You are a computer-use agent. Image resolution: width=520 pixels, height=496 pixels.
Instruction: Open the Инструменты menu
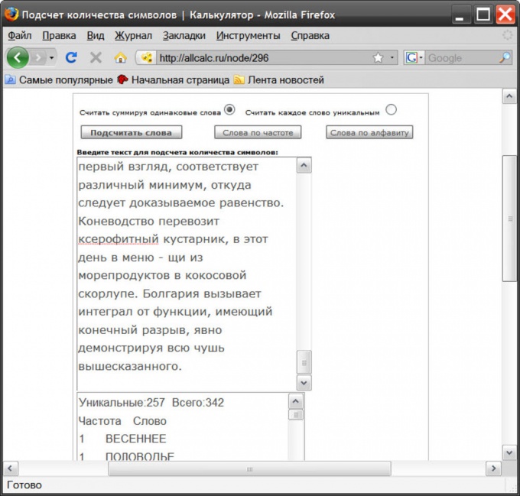248,35
